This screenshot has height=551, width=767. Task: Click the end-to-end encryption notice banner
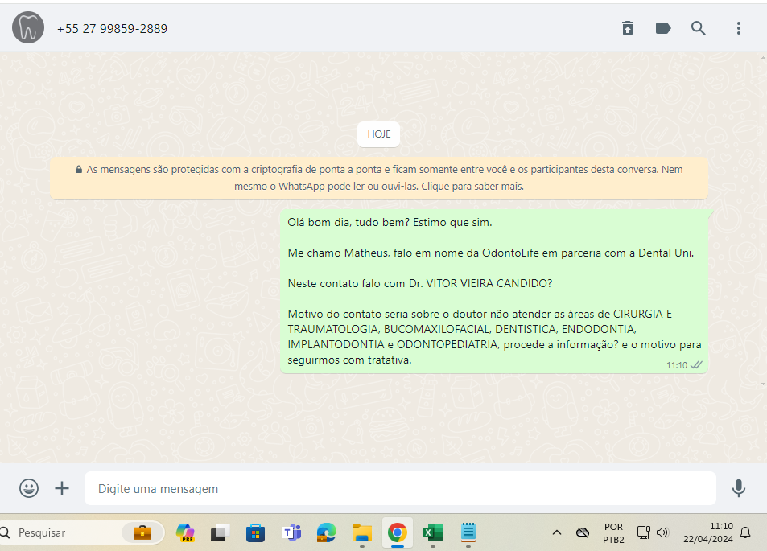click(x=379, y=178)
